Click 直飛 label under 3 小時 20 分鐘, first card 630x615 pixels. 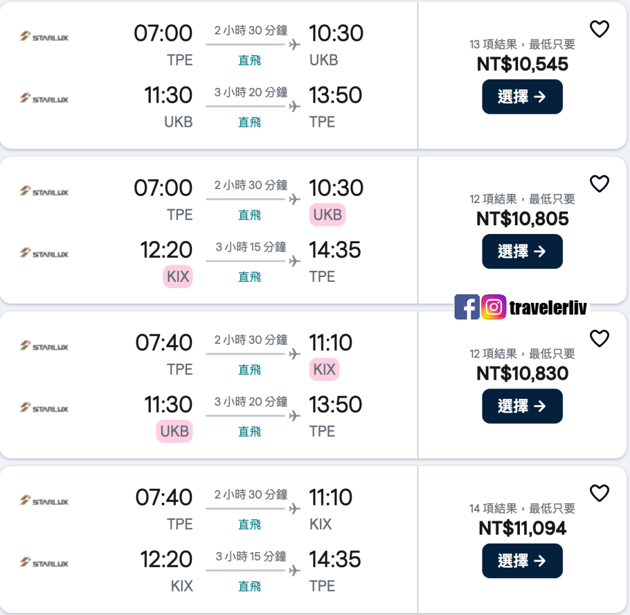coord(250,122)
